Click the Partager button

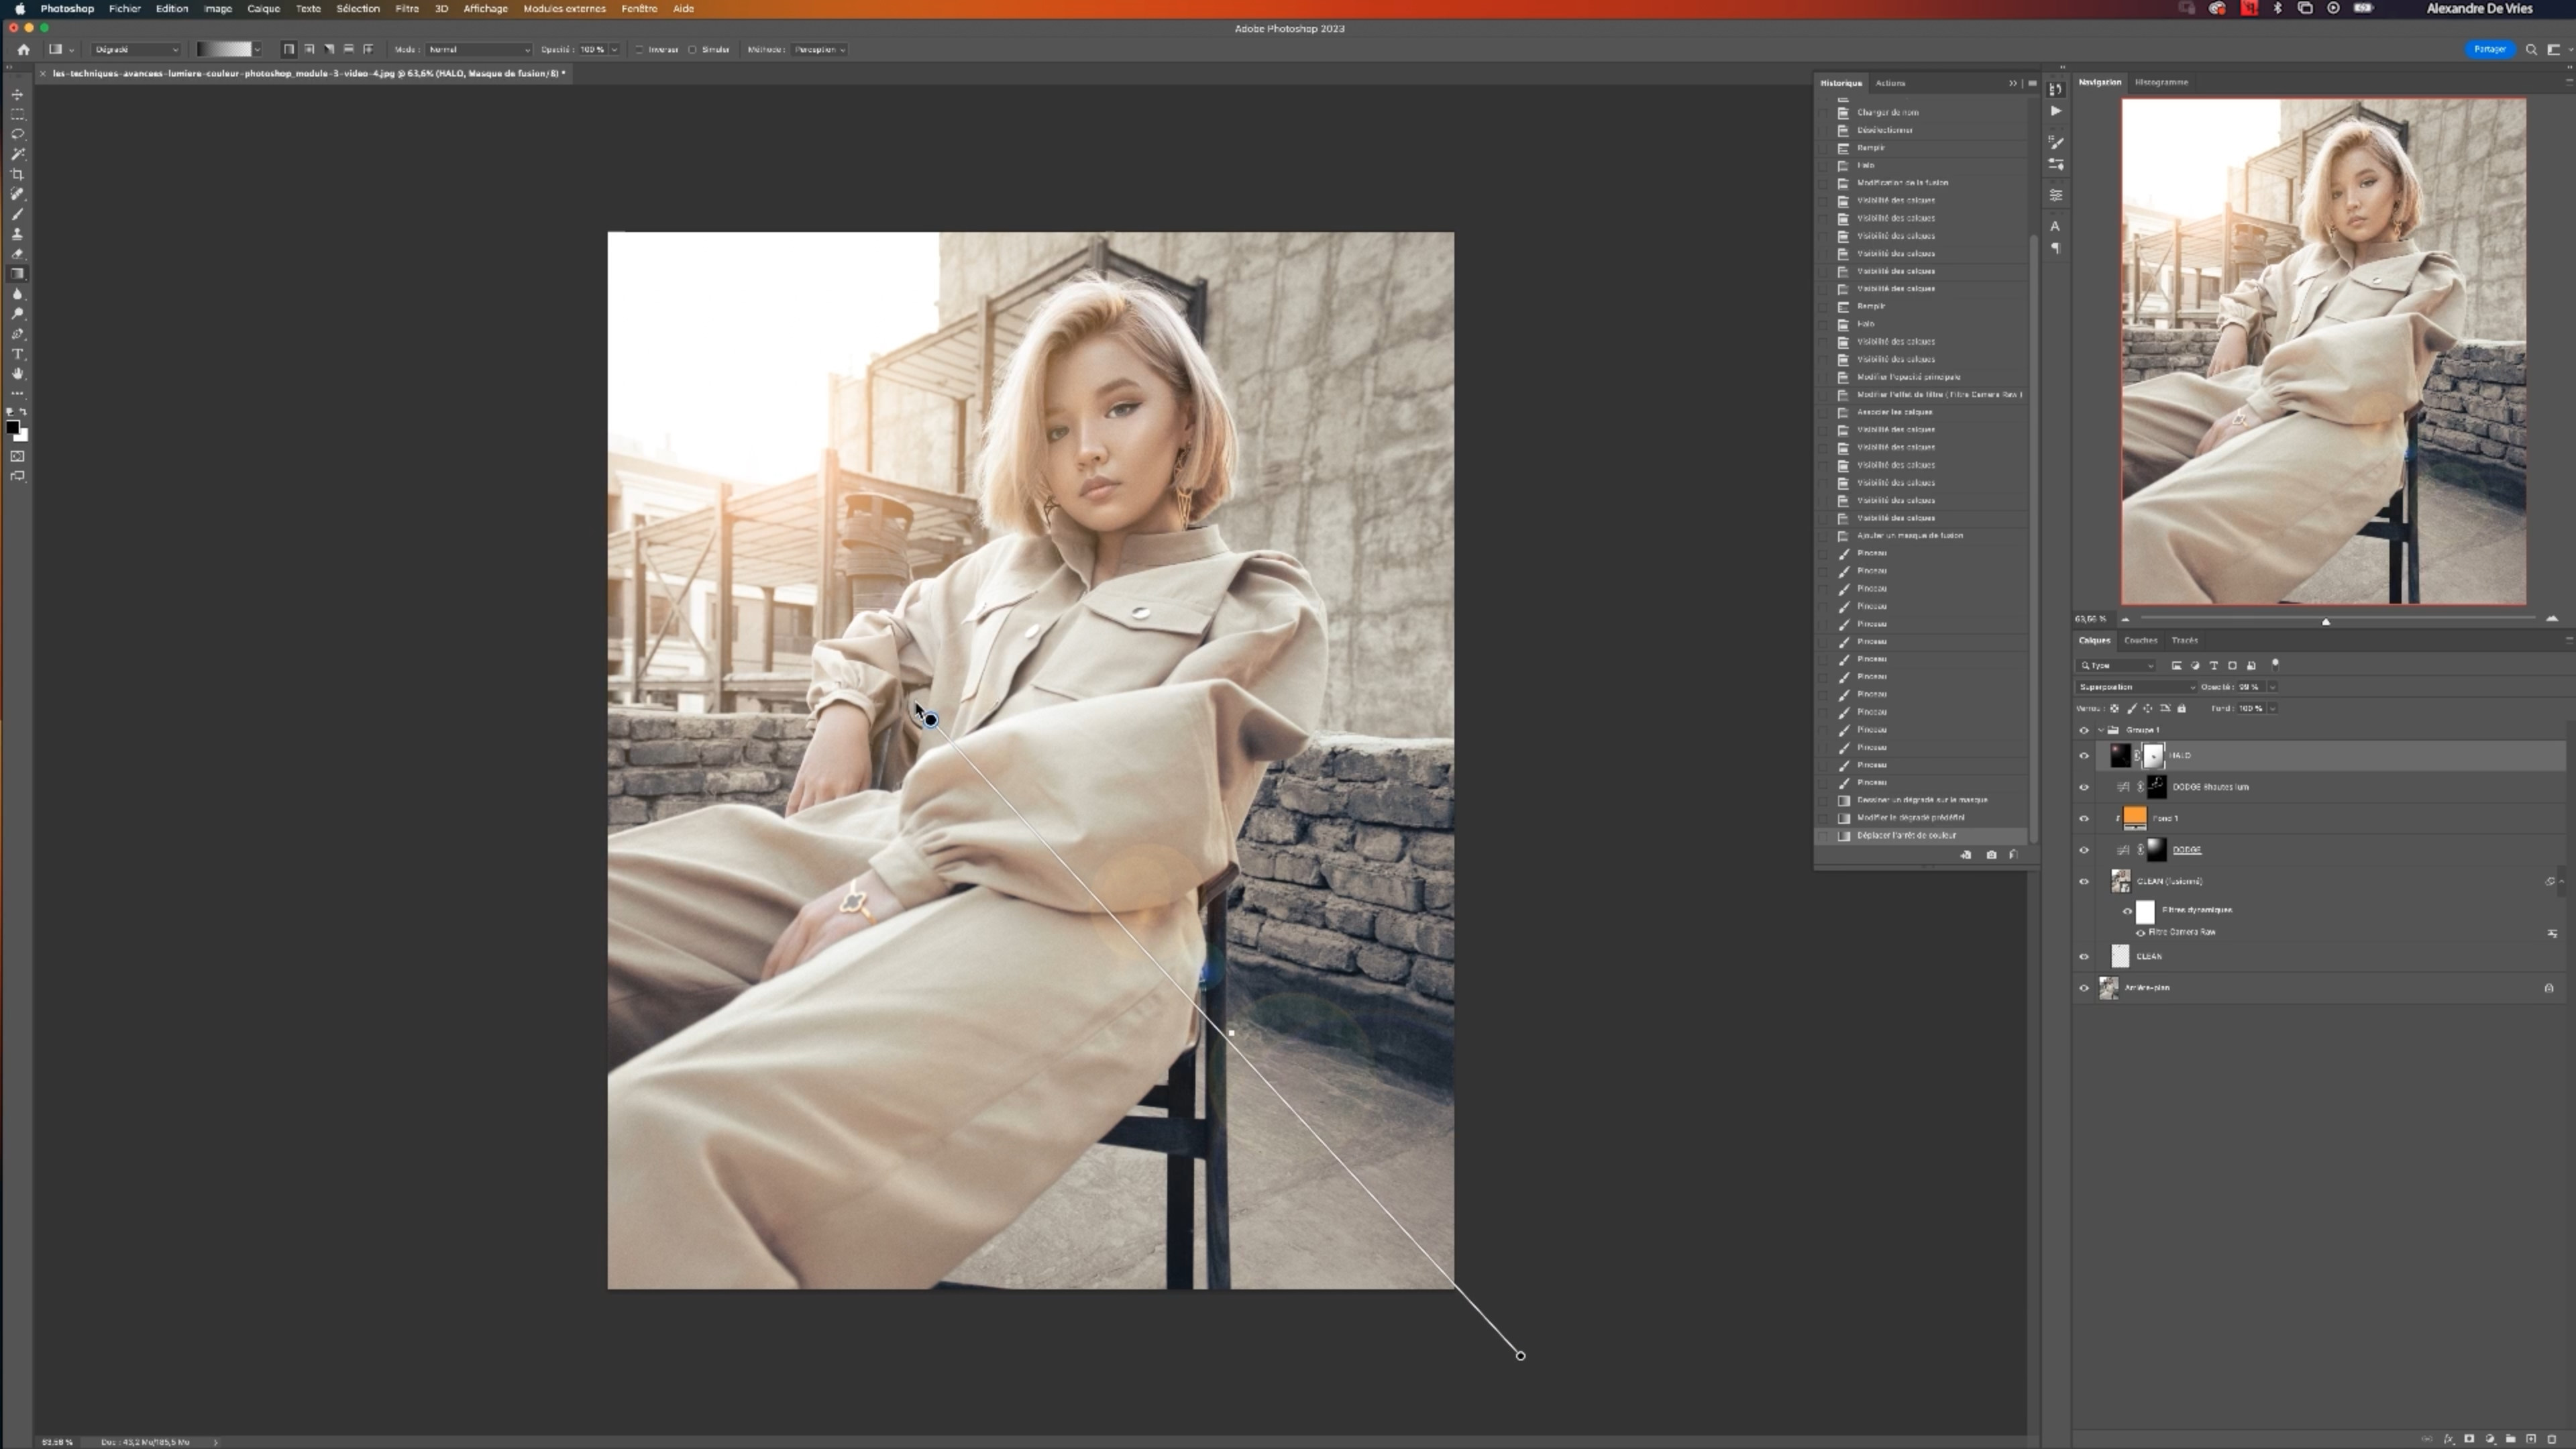[x=2489, y=49]
